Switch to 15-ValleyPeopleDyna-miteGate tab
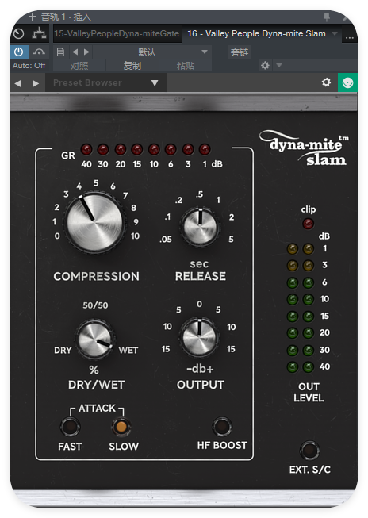 (117, 33)
